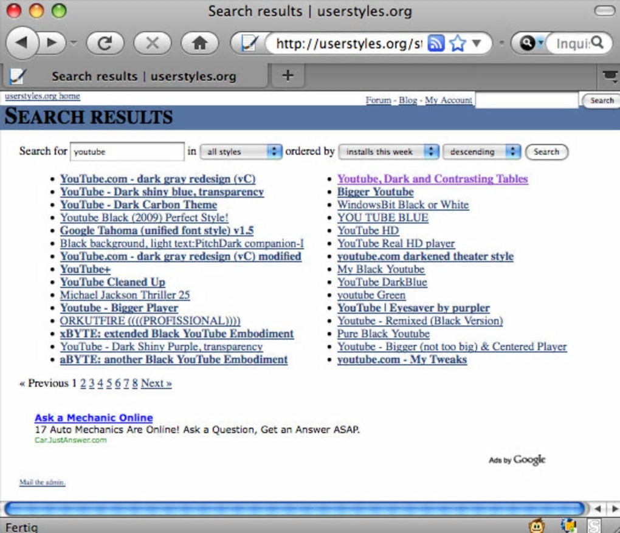The width and height of the screenshot is (620, 533).
Task: Stop loading with the X button
Action: pos(152,43)
